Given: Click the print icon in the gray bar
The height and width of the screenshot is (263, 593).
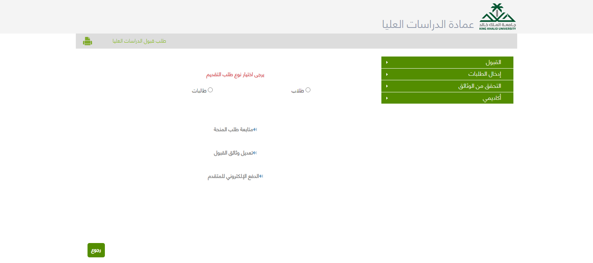Looking at the screenshot, I should (88, 41).
